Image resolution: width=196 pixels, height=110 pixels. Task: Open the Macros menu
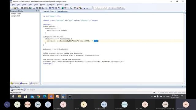point(43,5)
